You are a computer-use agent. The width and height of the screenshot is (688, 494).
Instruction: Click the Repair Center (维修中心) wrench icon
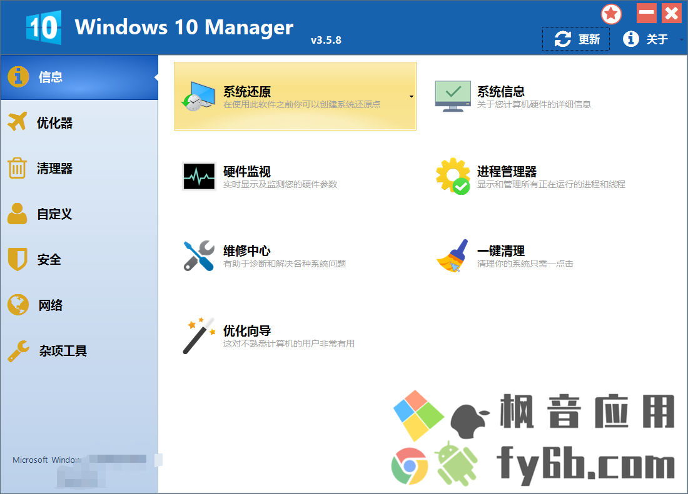point(199,256)
